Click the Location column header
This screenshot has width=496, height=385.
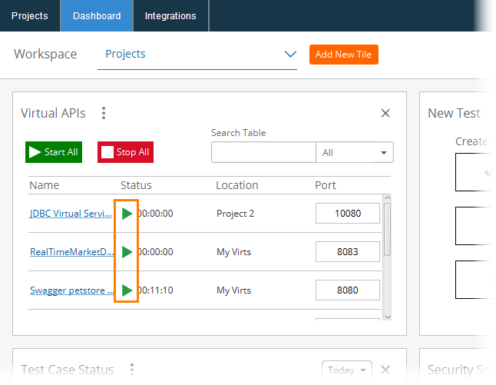pyautogui.click(x=237, y=185)
